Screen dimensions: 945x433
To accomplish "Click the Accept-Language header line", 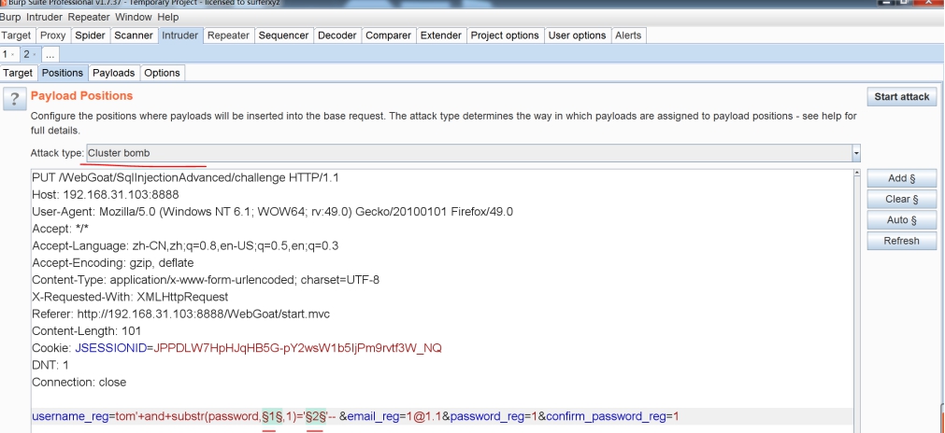I will tap(185, 246).
